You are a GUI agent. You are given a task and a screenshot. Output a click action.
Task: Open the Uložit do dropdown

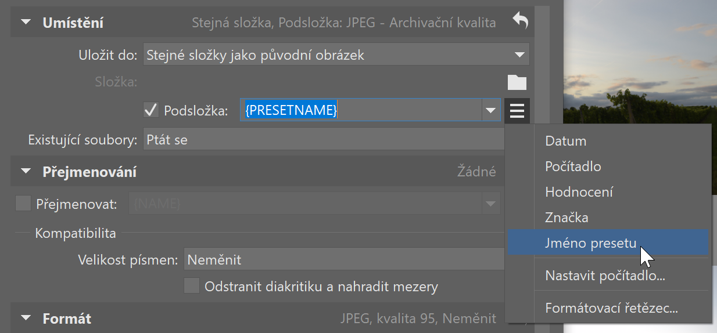click(336, 55)
